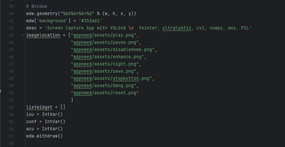Click the 'ultralystic' misspelled word
Viewport: 285px width, 147px height.
coord(177,28)
